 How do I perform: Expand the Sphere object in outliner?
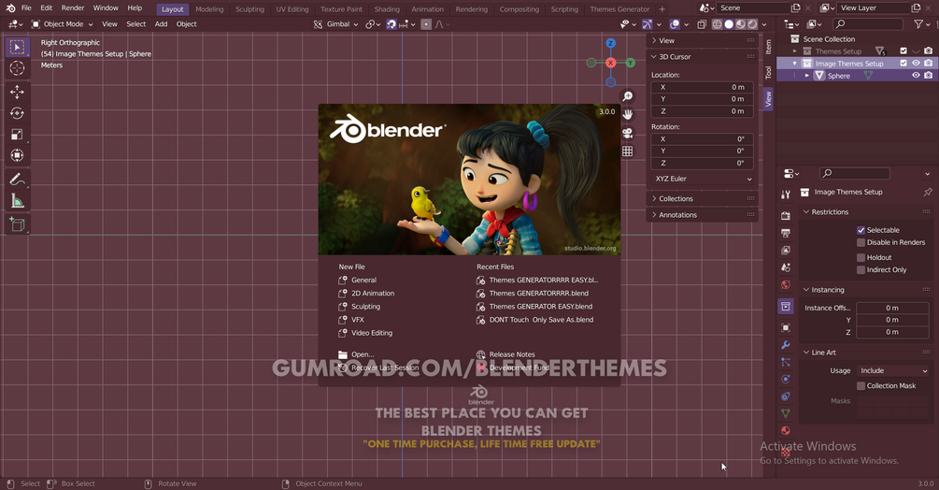(x=807, y=76)
